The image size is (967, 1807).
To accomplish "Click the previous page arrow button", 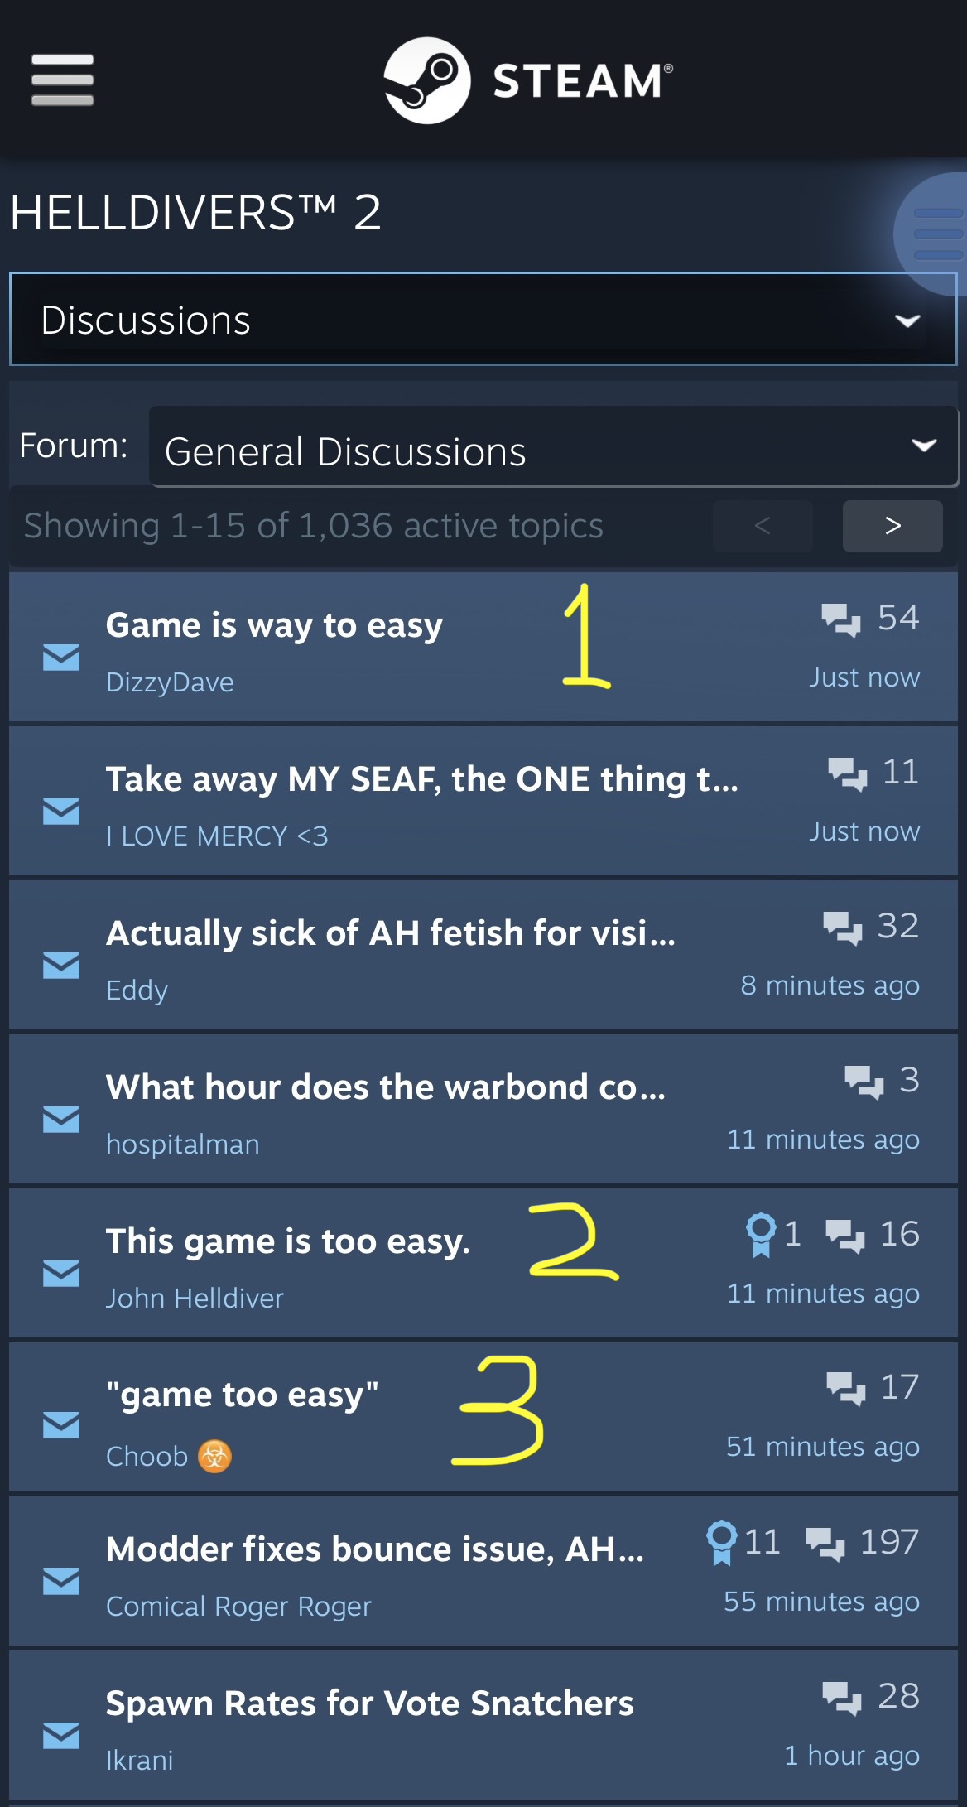I will tap(763, 526).
